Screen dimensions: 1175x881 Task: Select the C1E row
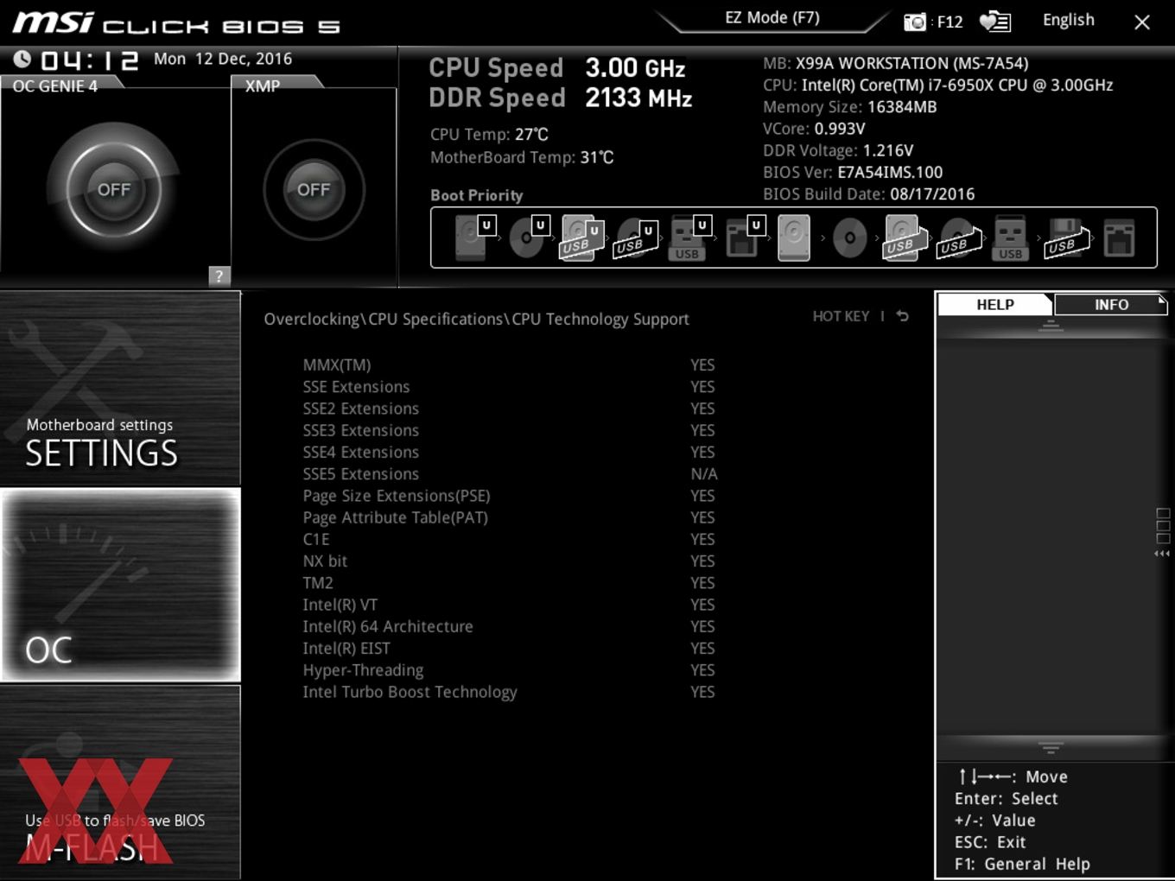point(510,539)
